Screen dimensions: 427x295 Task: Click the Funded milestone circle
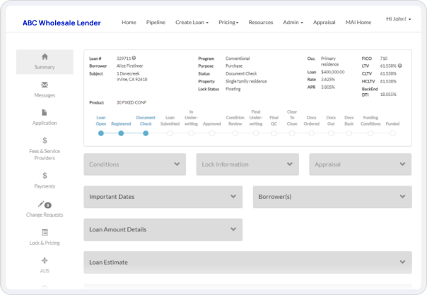[x=392, y=133]
